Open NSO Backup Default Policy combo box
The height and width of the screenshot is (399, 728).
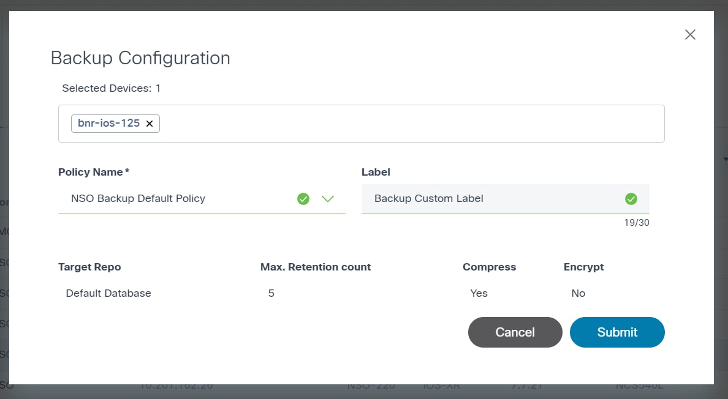click(178, 199)
